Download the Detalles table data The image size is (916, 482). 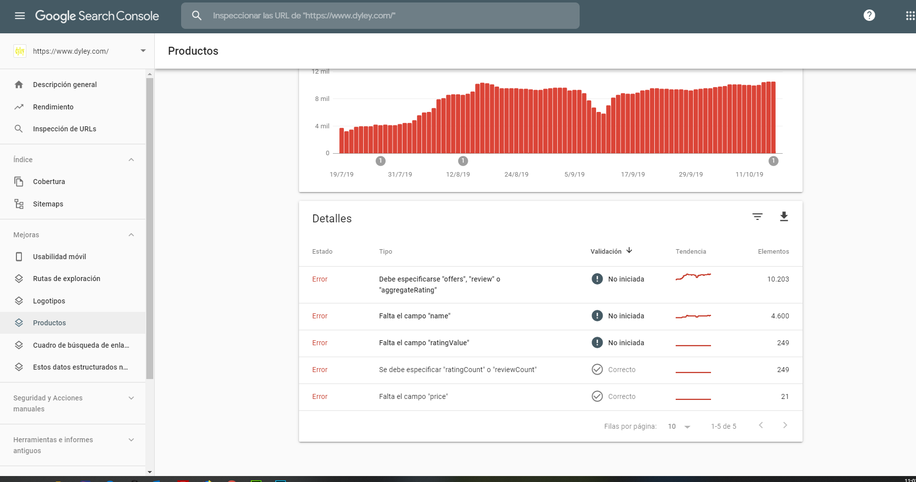pos(784,216)
